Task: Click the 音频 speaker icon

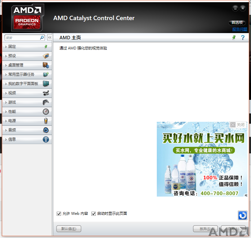Action: point(46,130)
